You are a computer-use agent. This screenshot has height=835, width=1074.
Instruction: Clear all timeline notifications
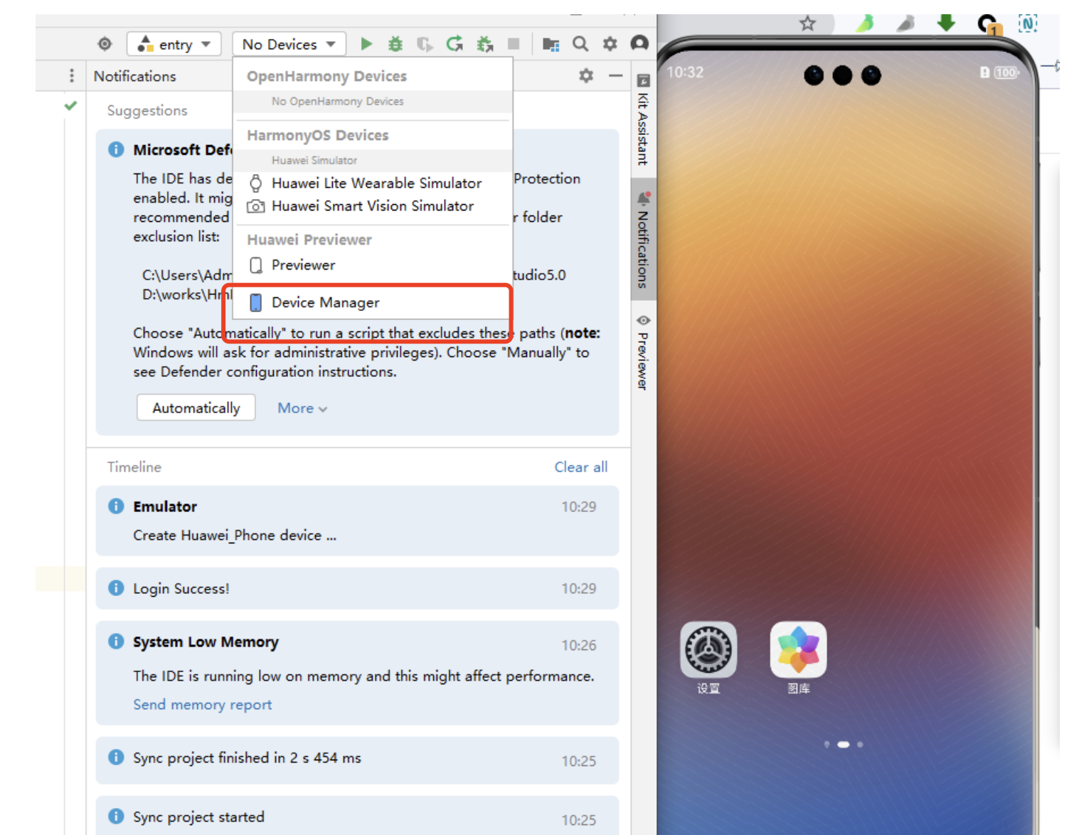pyautogui.click(x=581, y=467)
